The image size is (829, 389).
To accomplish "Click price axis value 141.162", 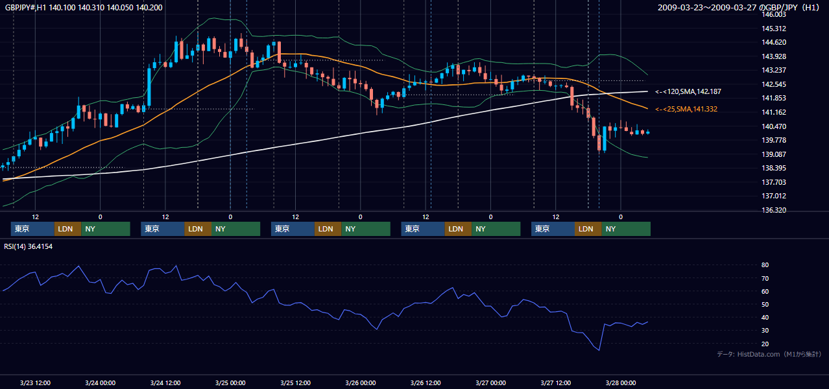I will (773, 112).
